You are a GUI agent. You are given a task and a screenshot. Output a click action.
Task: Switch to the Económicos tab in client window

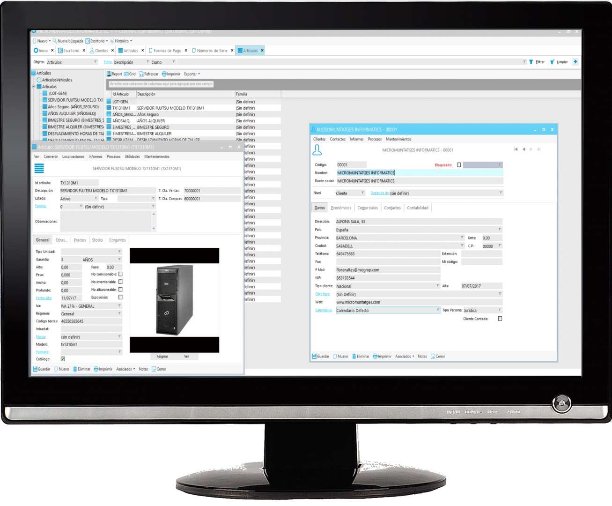point(341,208)
